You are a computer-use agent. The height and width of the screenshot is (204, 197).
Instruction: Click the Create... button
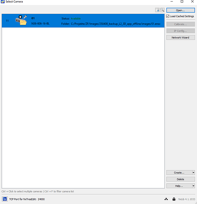click(x=179, y=173)
